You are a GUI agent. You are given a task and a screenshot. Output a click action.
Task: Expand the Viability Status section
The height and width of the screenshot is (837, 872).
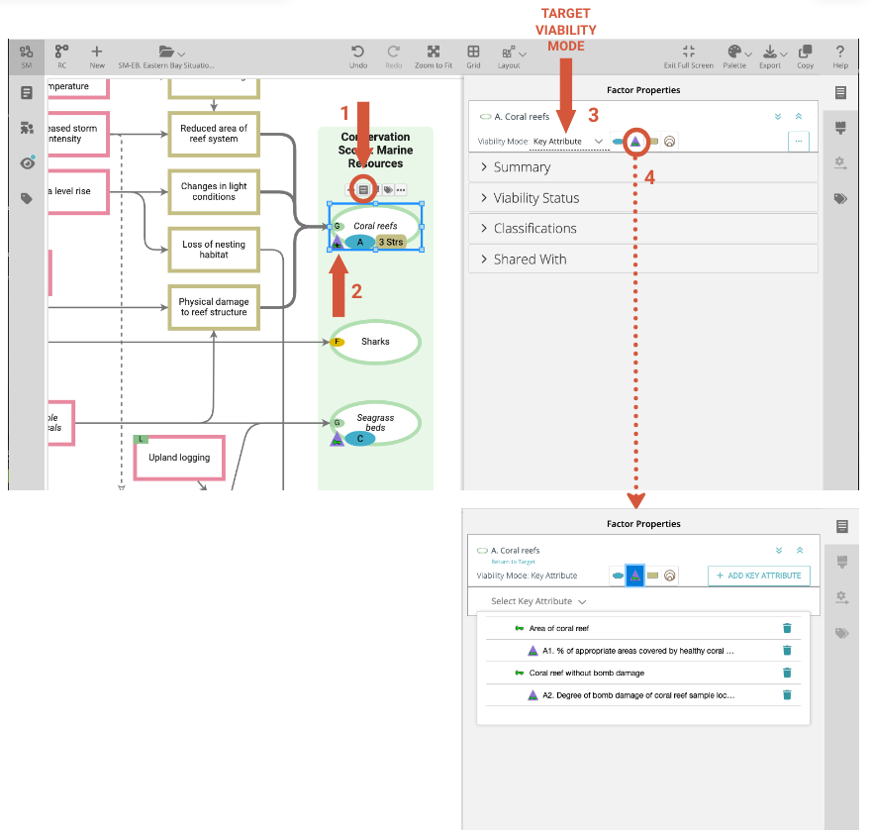click(x=535, y=198)
